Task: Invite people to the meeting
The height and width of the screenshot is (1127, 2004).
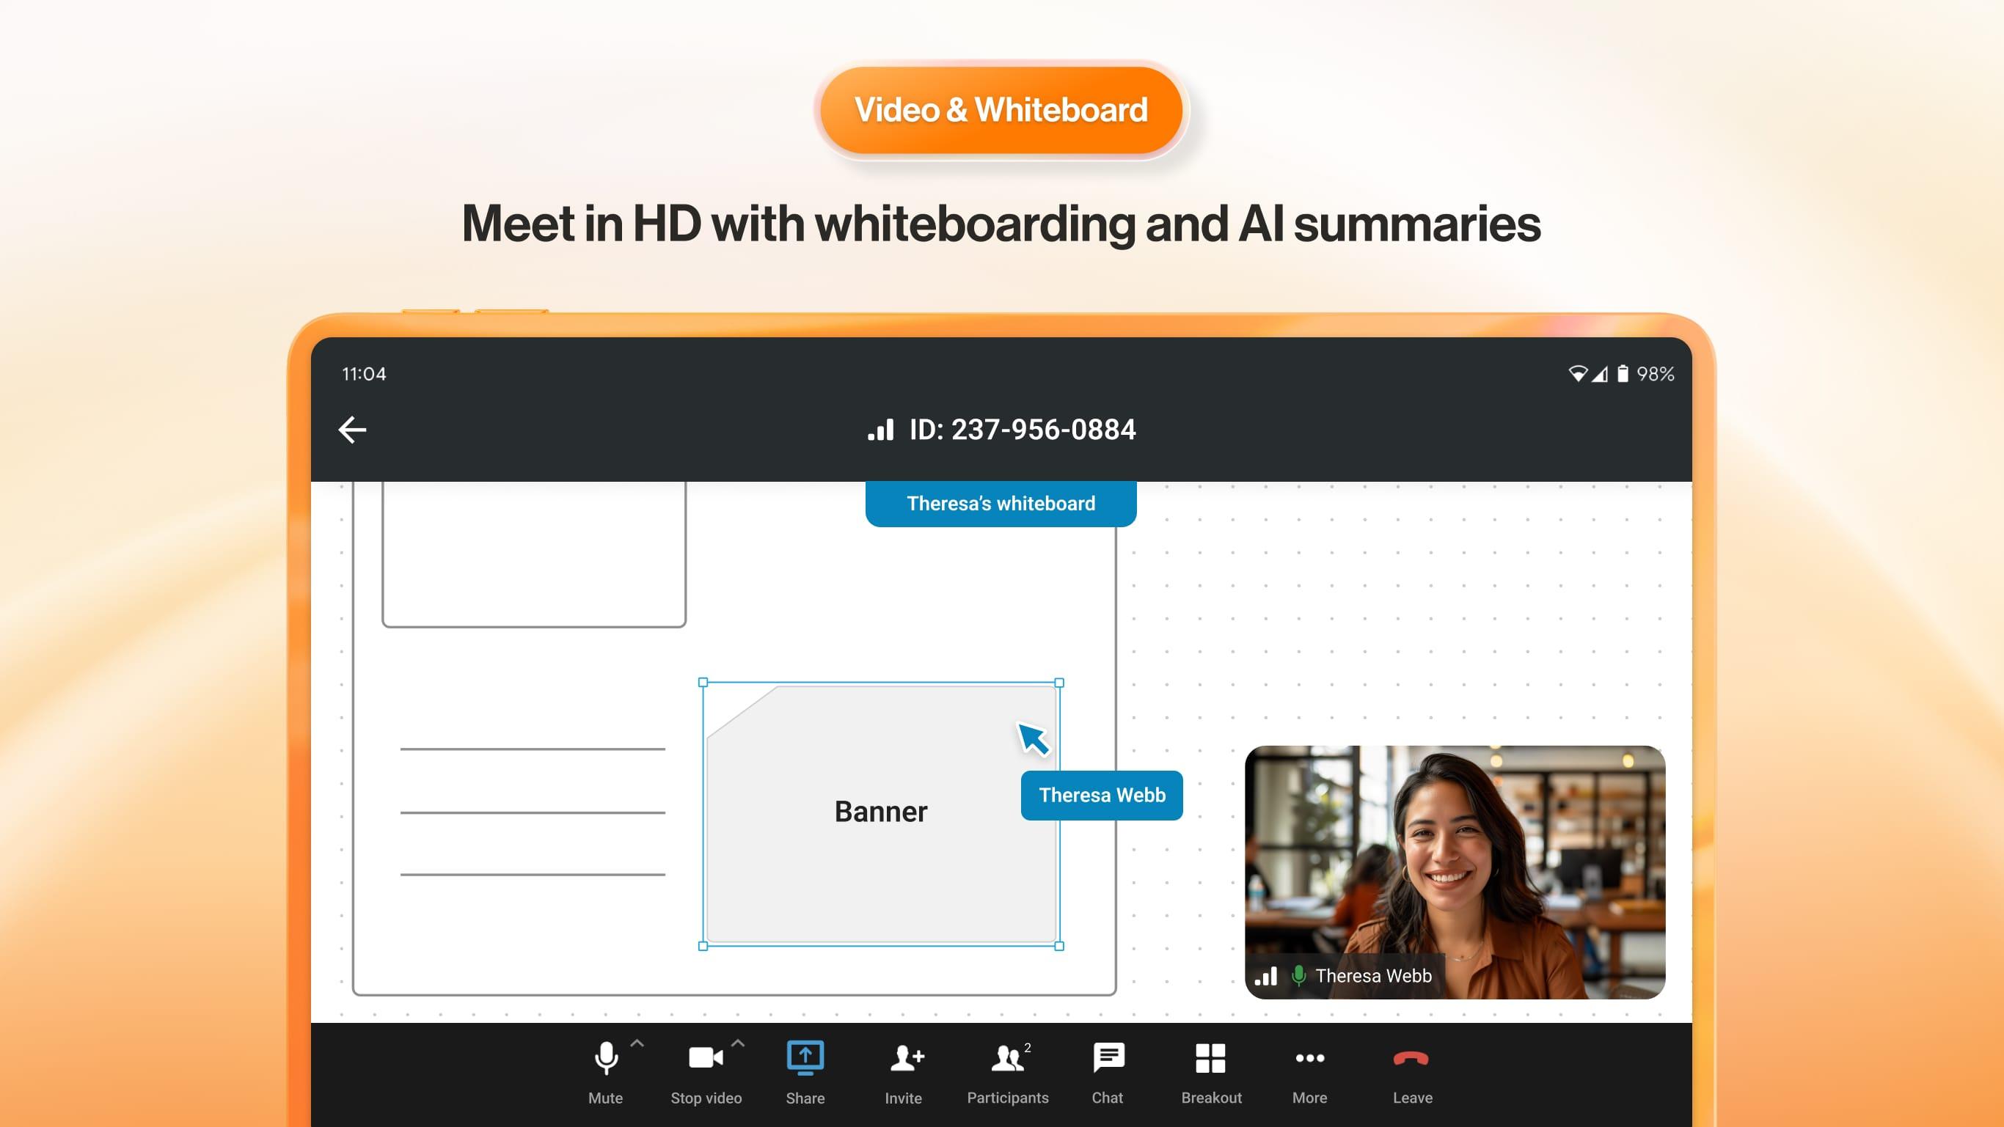Action: click(904, 1073)
